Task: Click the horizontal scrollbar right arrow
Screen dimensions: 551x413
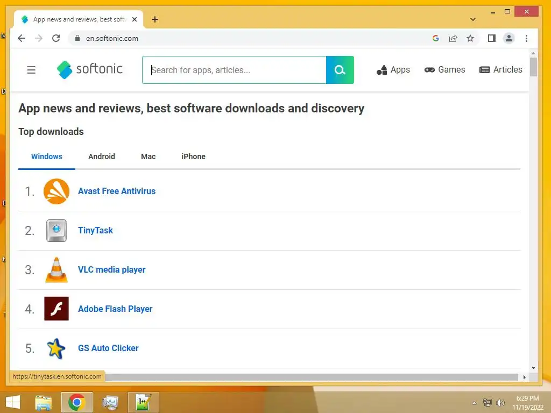Action: (x=524, y=377)
